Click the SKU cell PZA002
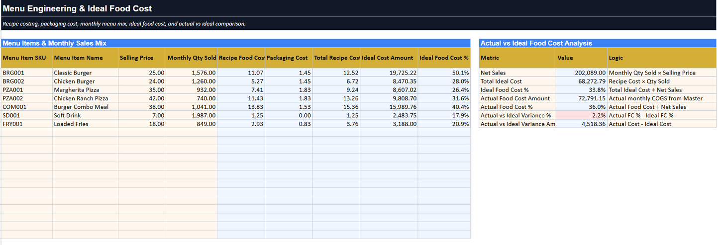Viewport: 719px width, 245px height. [27, 98]
